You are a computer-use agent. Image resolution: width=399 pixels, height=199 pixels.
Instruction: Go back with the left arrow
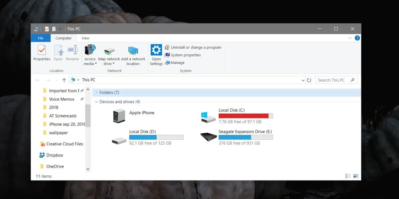tap(38, 80)
